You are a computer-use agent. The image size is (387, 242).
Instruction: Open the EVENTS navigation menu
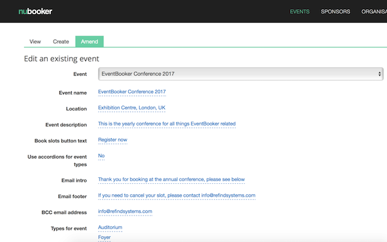pos(300,12)
